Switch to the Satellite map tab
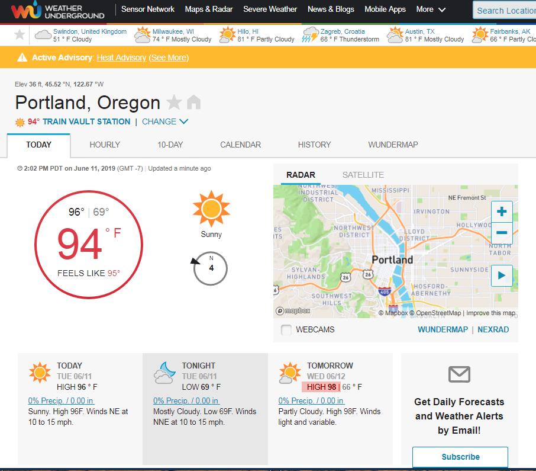The height and width of the screenshot is (471, 536). tap(363, 175)
